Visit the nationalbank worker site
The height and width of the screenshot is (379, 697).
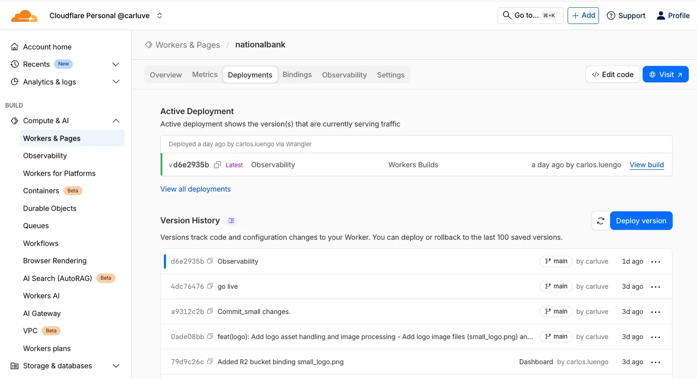[x=666, y=74]
